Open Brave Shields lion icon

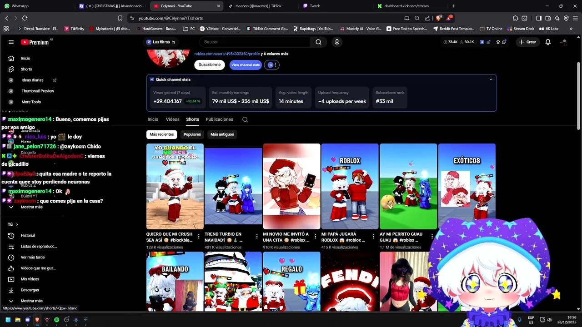pos(439,18)
